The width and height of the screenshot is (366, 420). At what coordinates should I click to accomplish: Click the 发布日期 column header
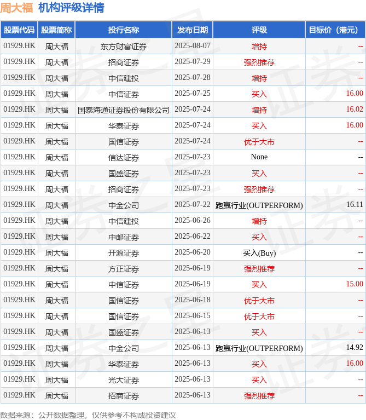click(x=193, y=30)
